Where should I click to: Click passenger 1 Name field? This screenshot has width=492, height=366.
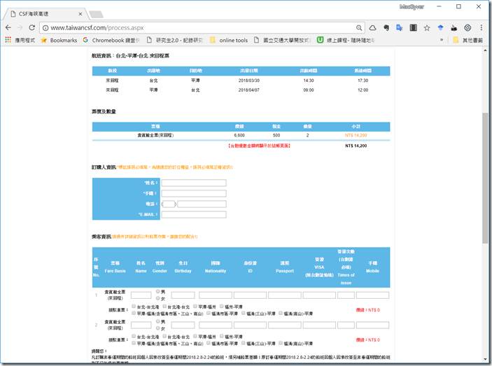coord(141,295)
